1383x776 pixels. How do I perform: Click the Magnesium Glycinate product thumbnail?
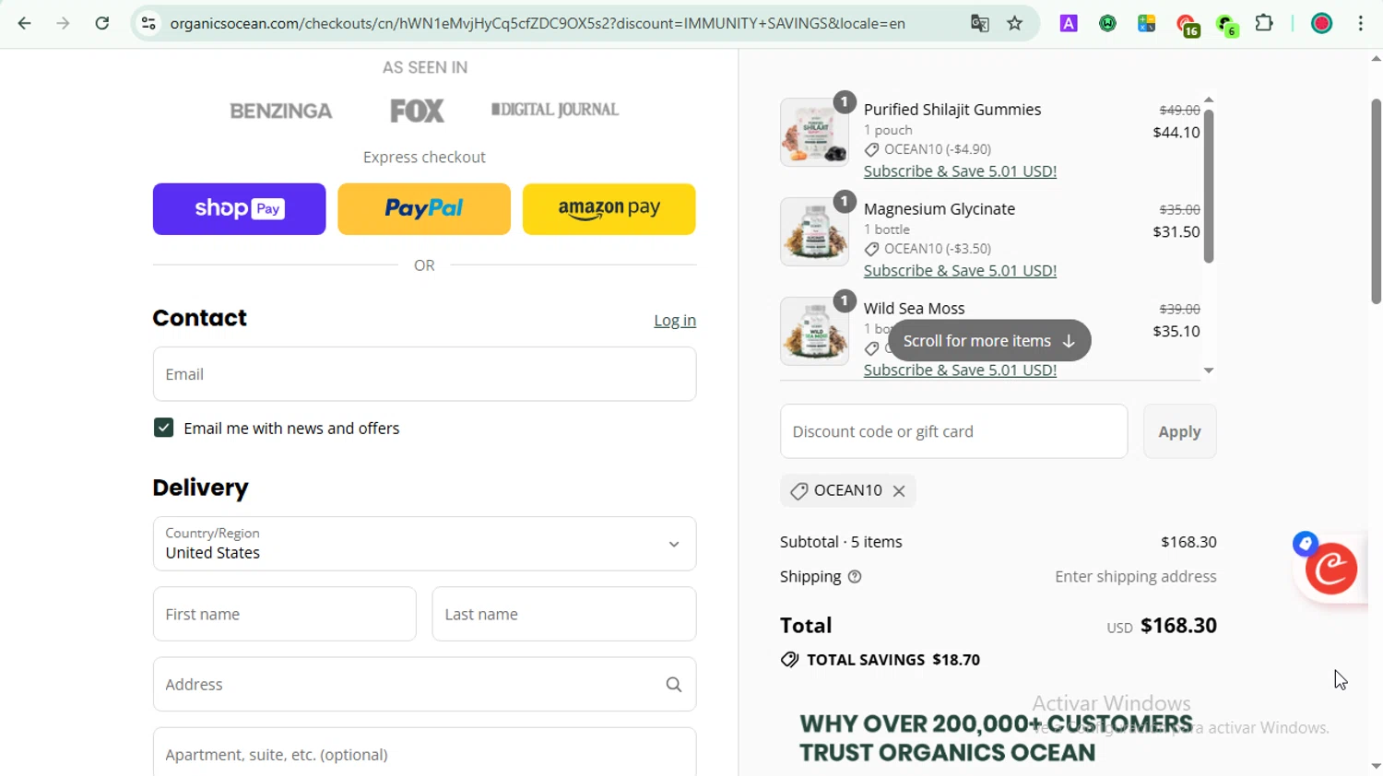(x=814, y=232)
